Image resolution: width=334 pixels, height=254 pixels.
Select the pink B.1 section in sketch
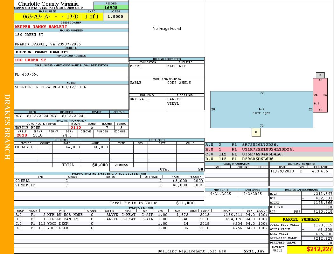[x=320, y=95]
